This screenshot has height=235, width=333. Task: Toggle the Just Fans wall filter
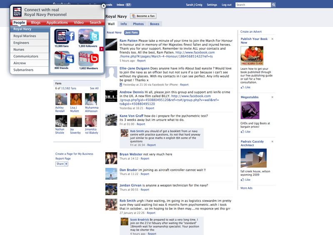point(132,33)
